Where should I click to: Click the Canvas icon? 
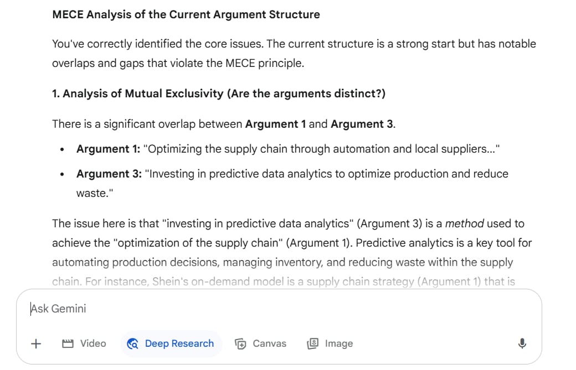pyautogui.click(x=240, y=343)
